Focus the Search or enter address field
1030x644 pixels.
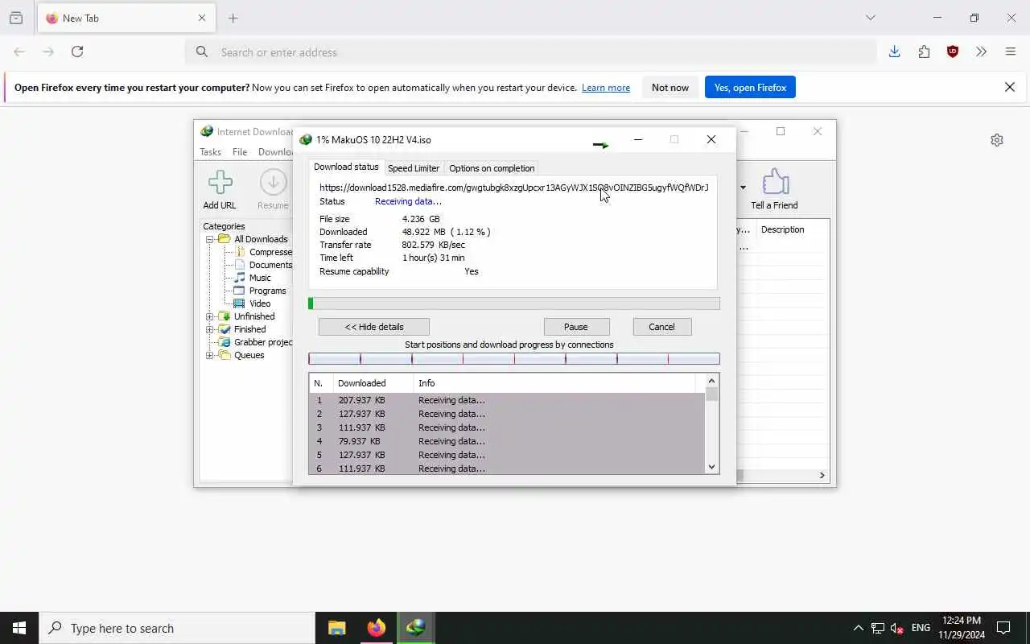coord(531,52)
